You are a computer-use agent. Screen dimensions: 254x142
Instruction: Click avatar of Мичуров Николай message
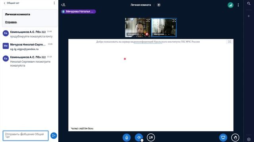(x=6, y=46)
